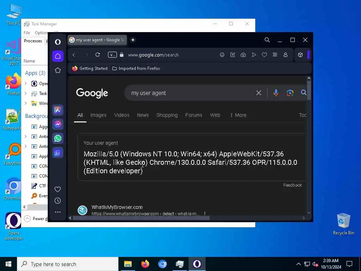Clear the Google search query with X

259,93
